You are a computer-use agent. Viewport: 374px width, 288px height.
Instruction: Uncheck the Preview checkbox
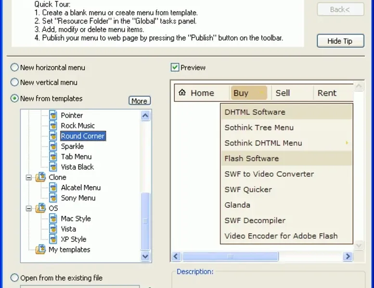point(175,67)
